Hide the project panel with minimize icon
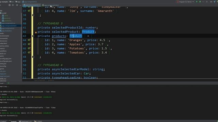The image size is (218, 122). pyautogui.click(x=20, y=5)
